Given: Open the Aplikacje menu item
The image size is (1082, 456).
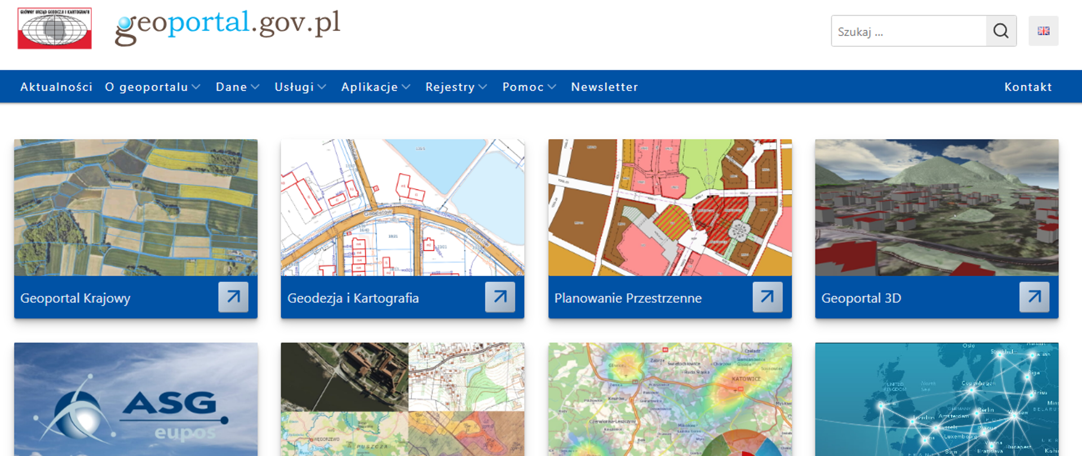Looking at the screenshot, I should click(370, 87).
